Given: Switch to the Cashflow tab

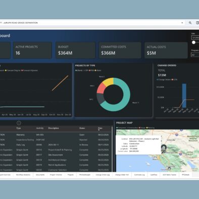Looking at the screenshot, I should tap(154, 175).
